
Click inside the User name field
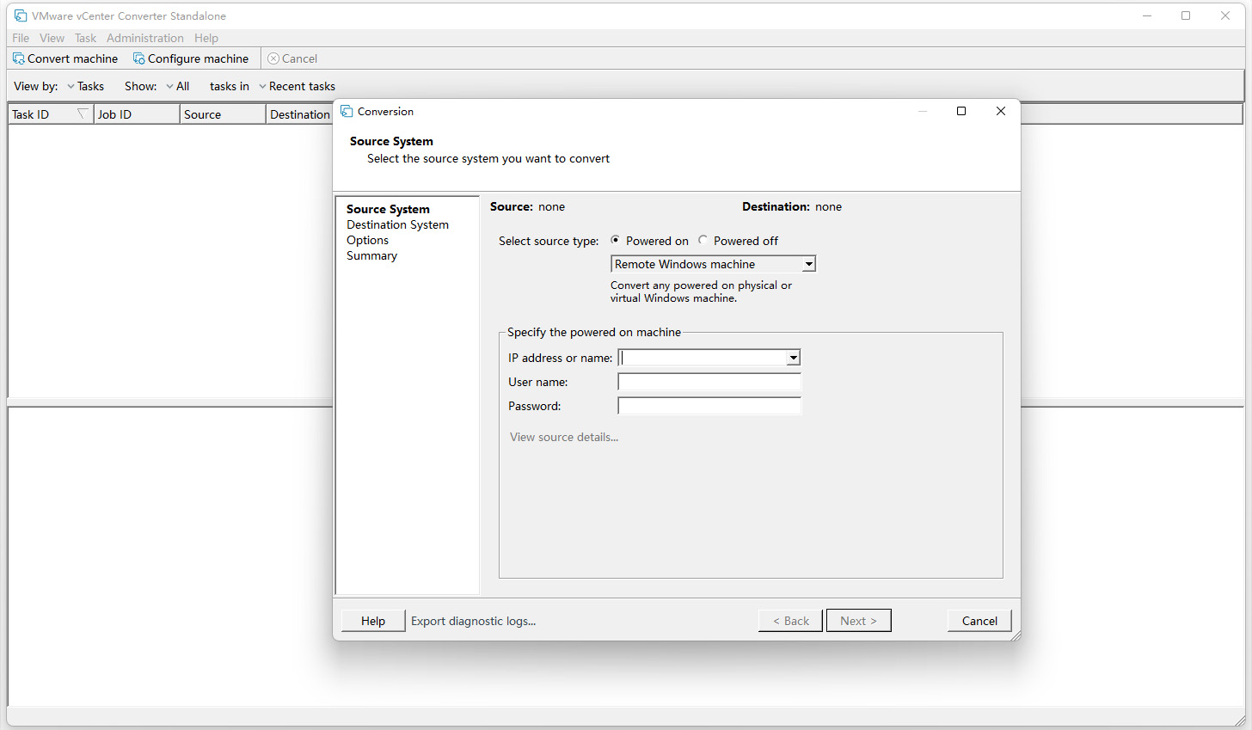coord(709,381)
